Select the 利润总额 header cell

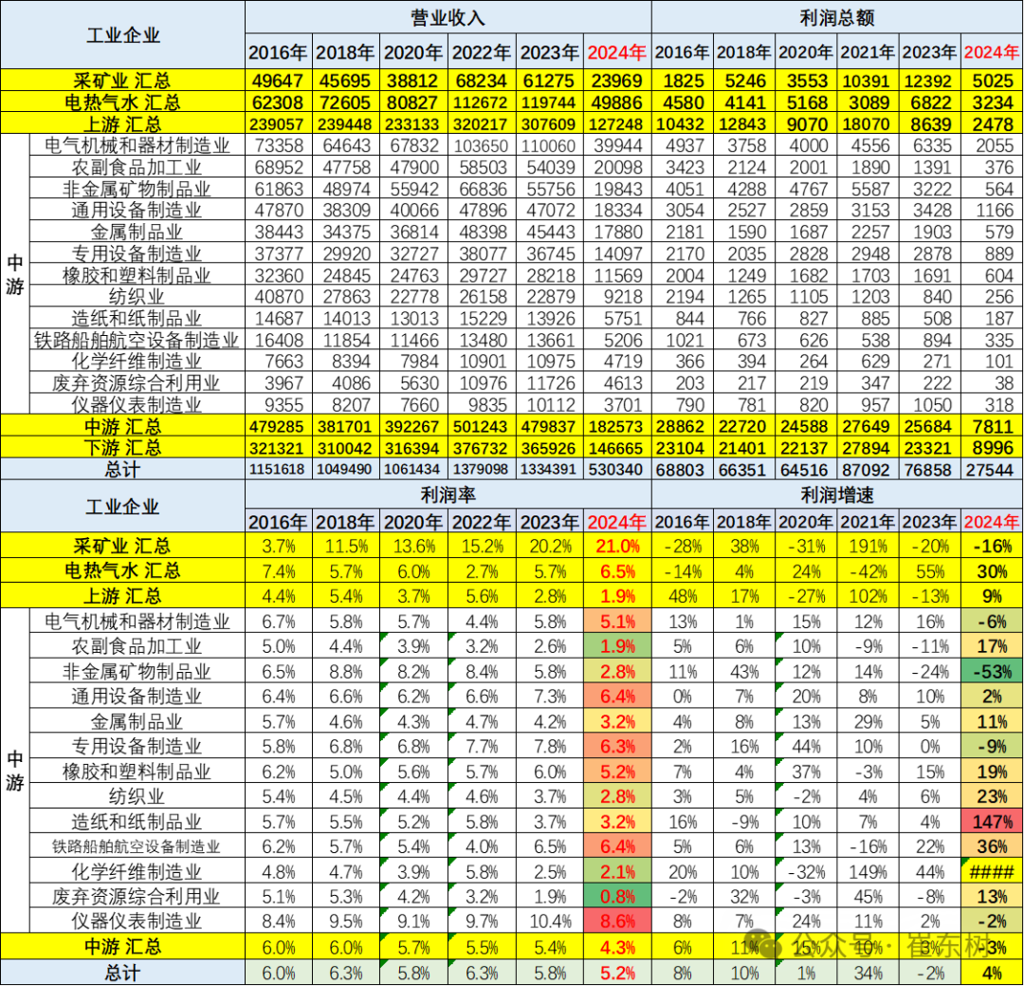(837, 19)
